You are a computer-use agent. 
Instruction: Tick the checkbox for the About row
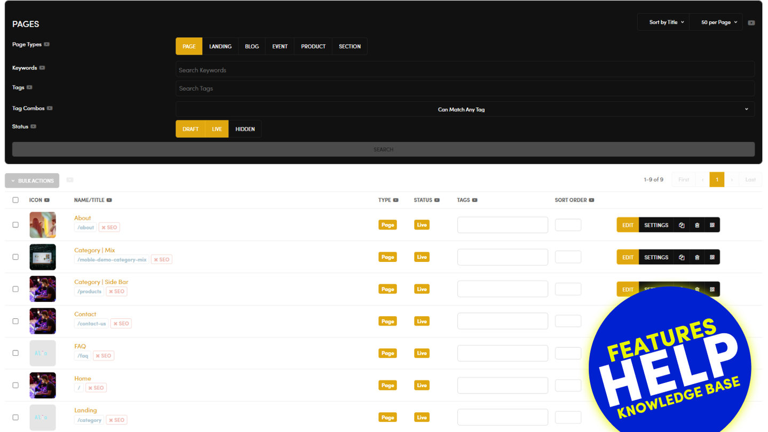[x=15, y=225]
